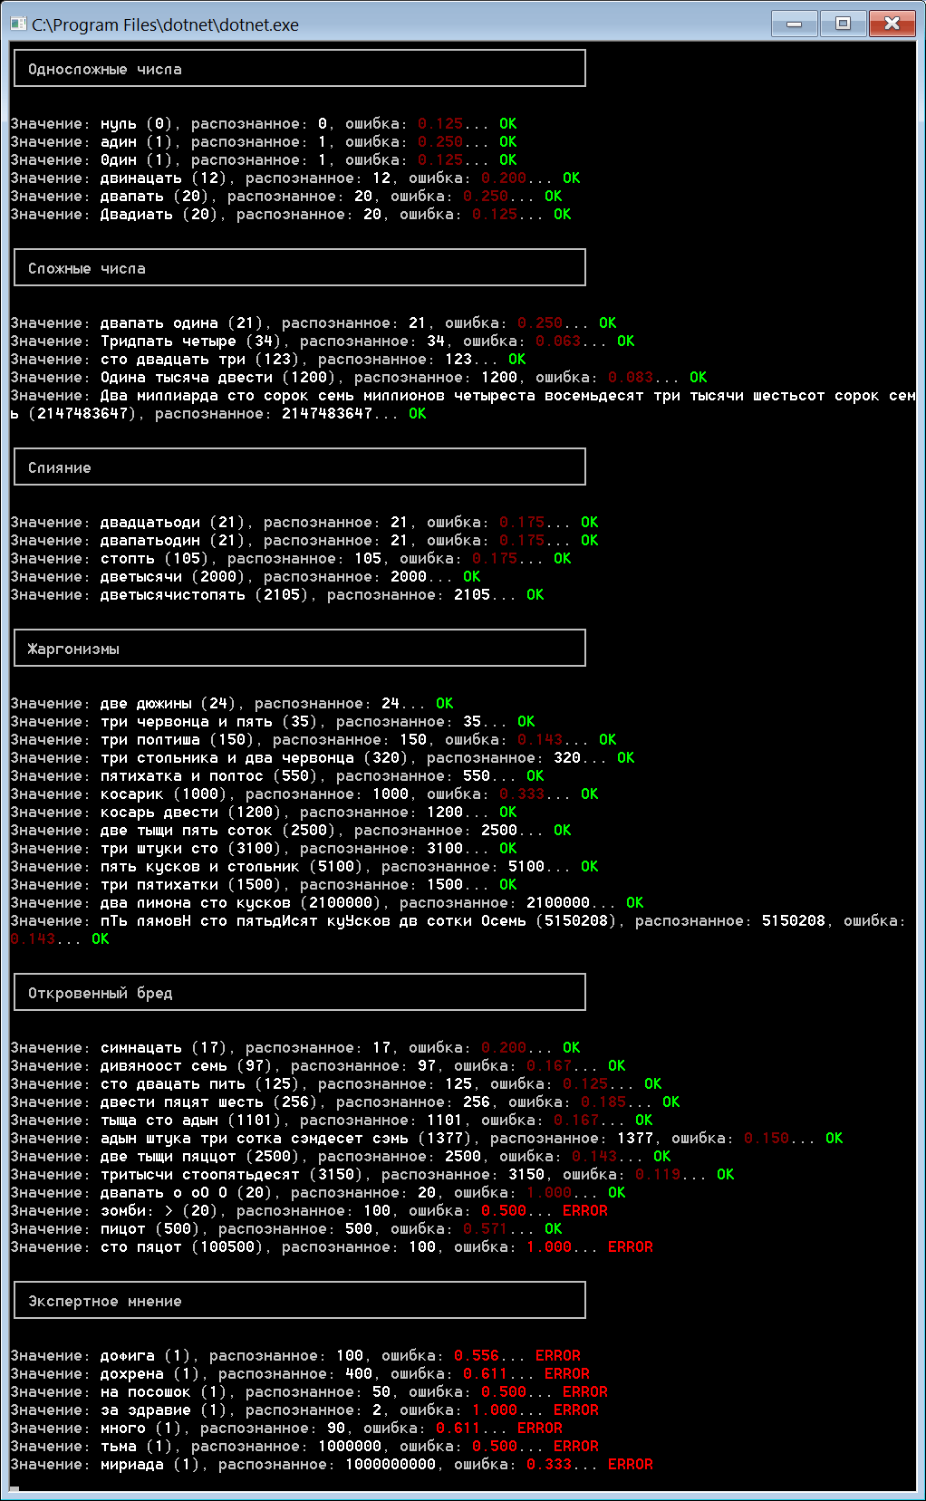Click the green OK on the "две дюжины" line
The width and height of the screenshot is (926, 1501).
coord(444,704)
